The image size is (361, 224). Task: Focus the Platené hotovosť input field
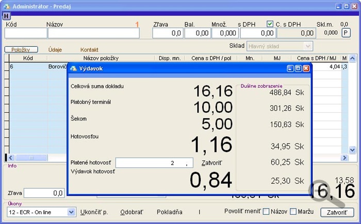coord(154,163)
